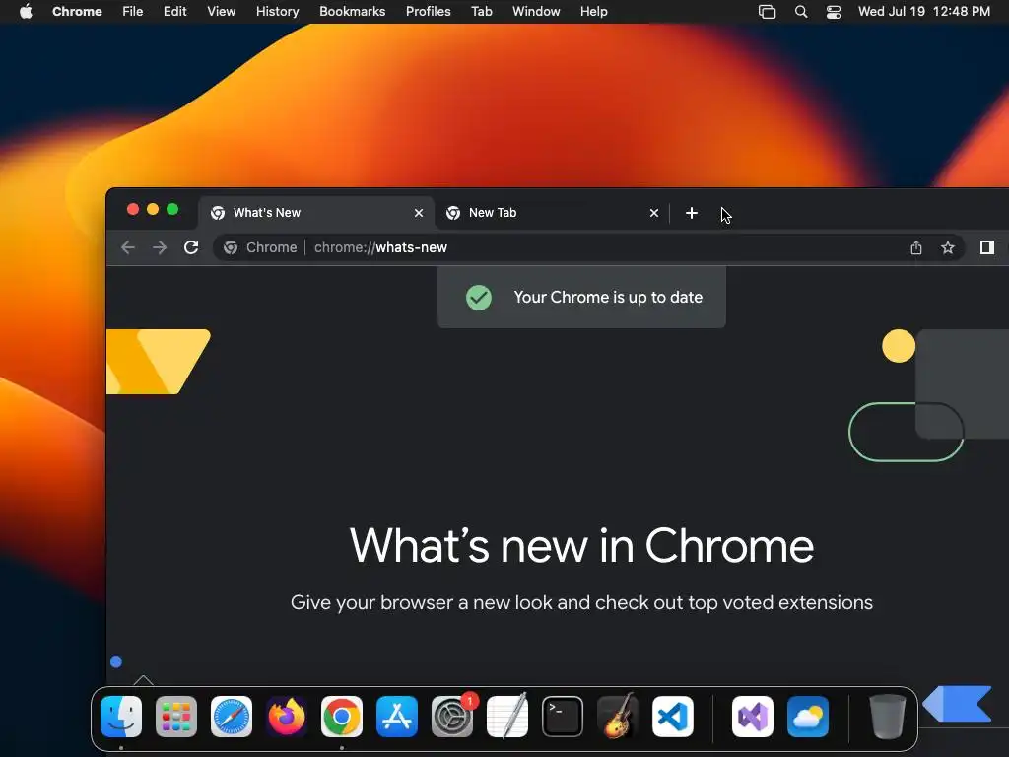
Task: Open the History menu
Action: (277, 12)
